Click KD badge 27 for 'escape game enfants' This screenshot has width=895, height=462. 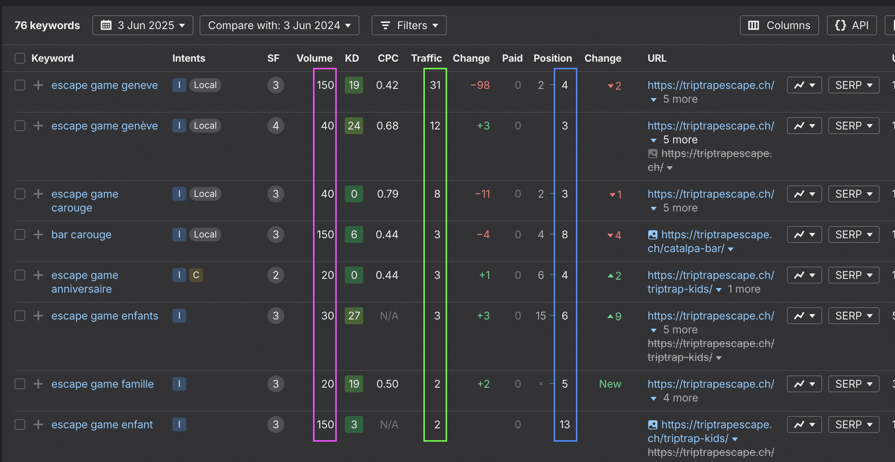(354, 316)
